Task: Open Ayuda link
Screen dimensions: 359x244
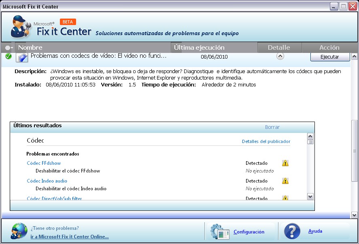Action: [x=315, y=231]
